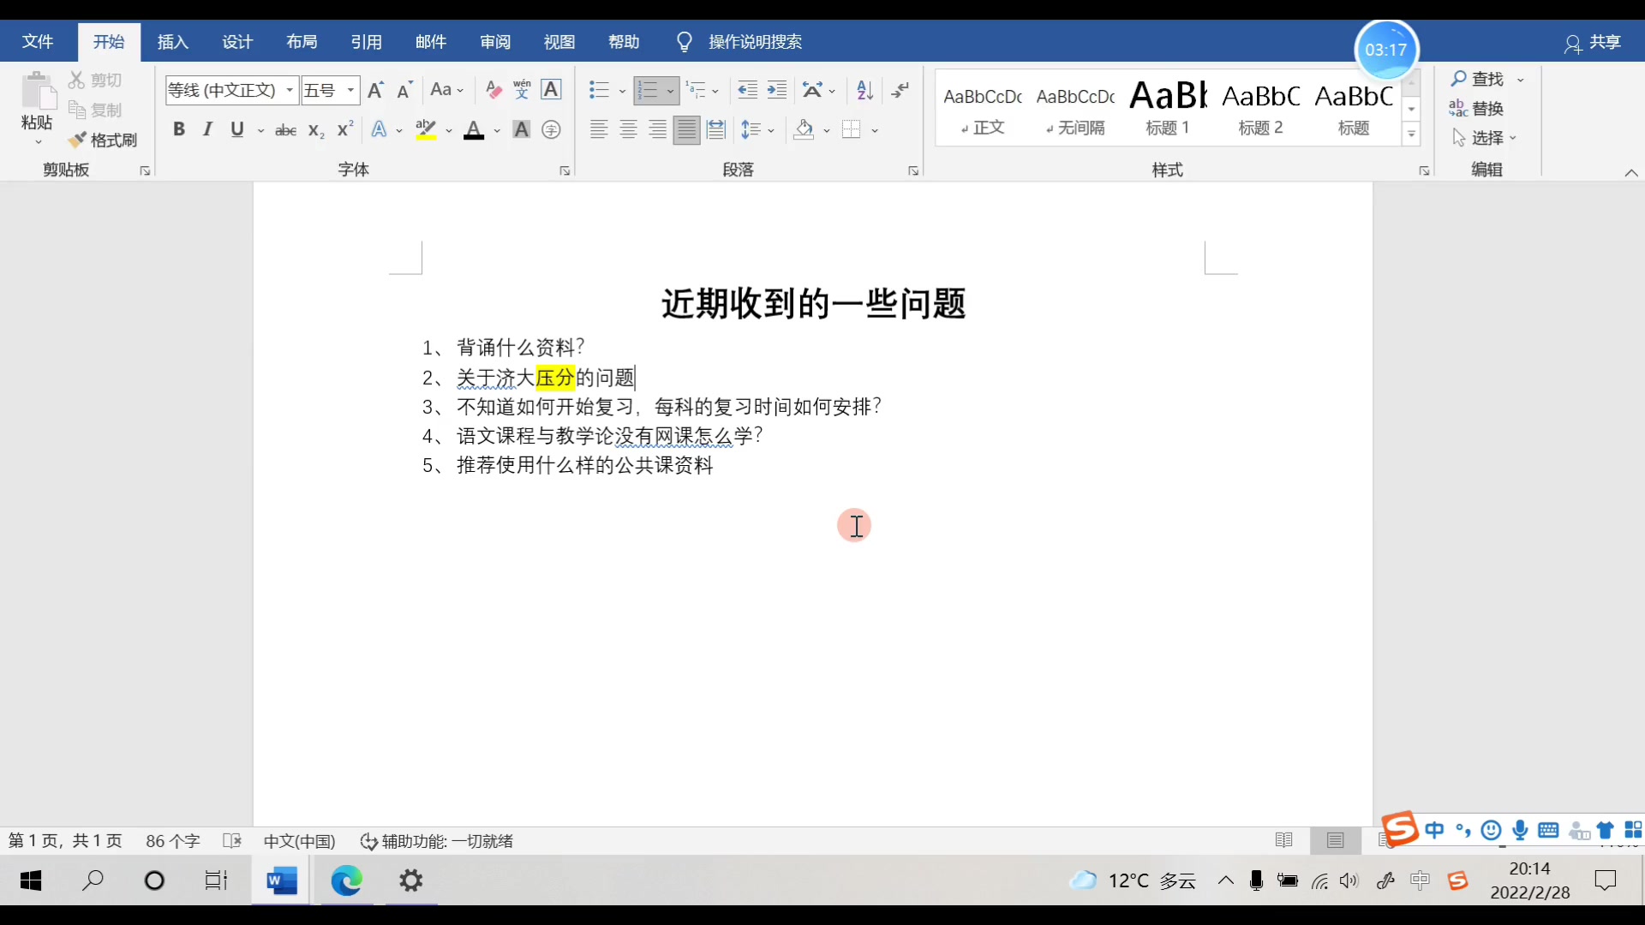
Task: Click the 操作说明搜索 search field
Action: click(x=755, y=41)
